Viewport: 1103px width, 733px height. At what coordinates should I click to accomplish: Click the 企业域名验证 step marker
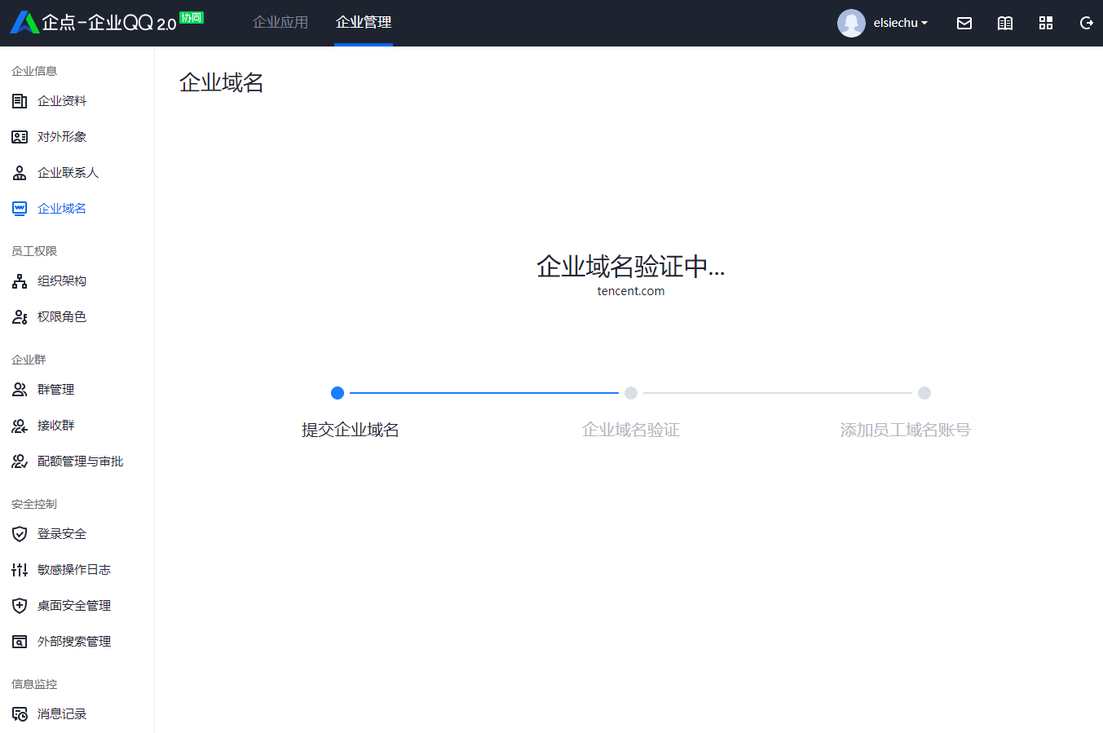(630, 392)
